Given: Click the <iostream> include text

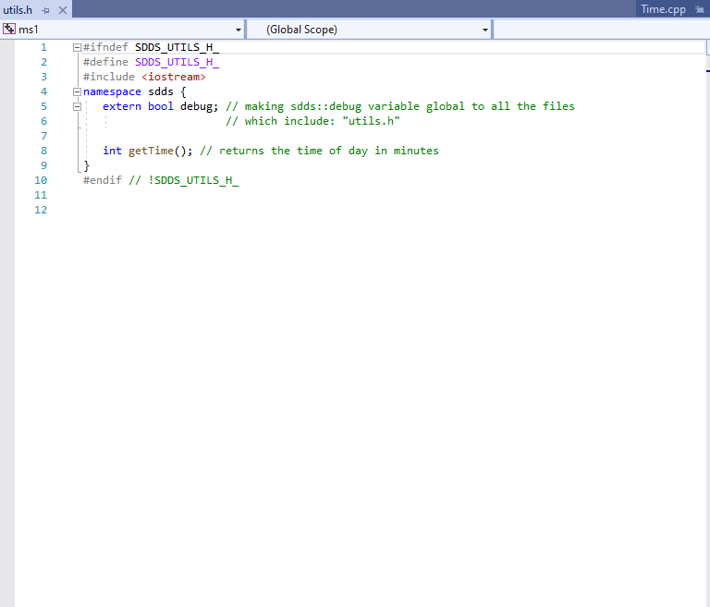Looking at the screenshot, I should [x=174, y=77].
